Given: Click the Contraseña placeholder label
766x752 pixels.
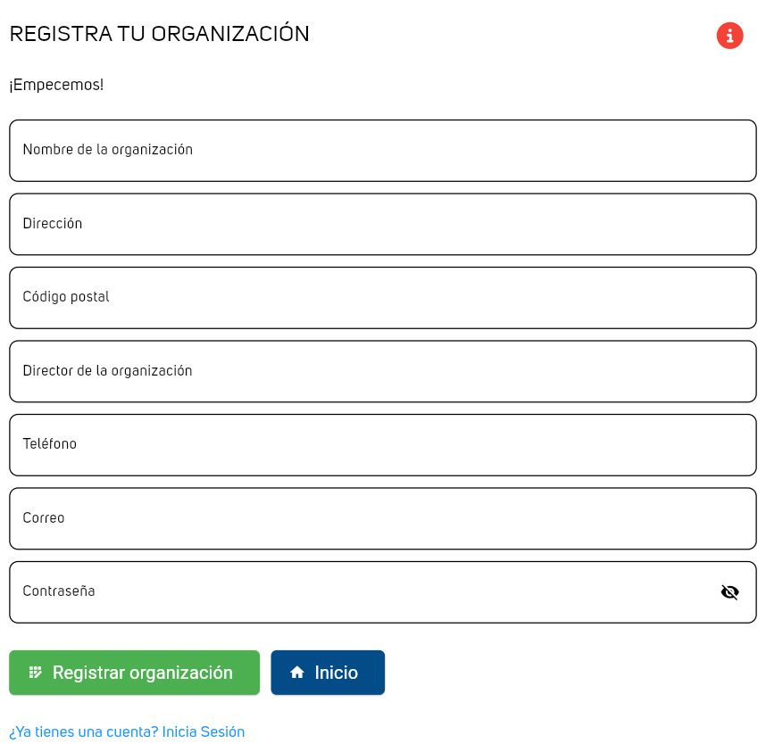Looking at the screenshot, I should click(x=59, y=591).
